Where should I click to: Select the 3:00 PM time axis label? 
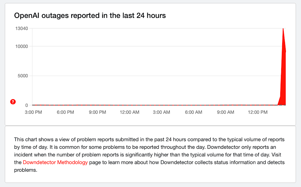pos(33,112)
